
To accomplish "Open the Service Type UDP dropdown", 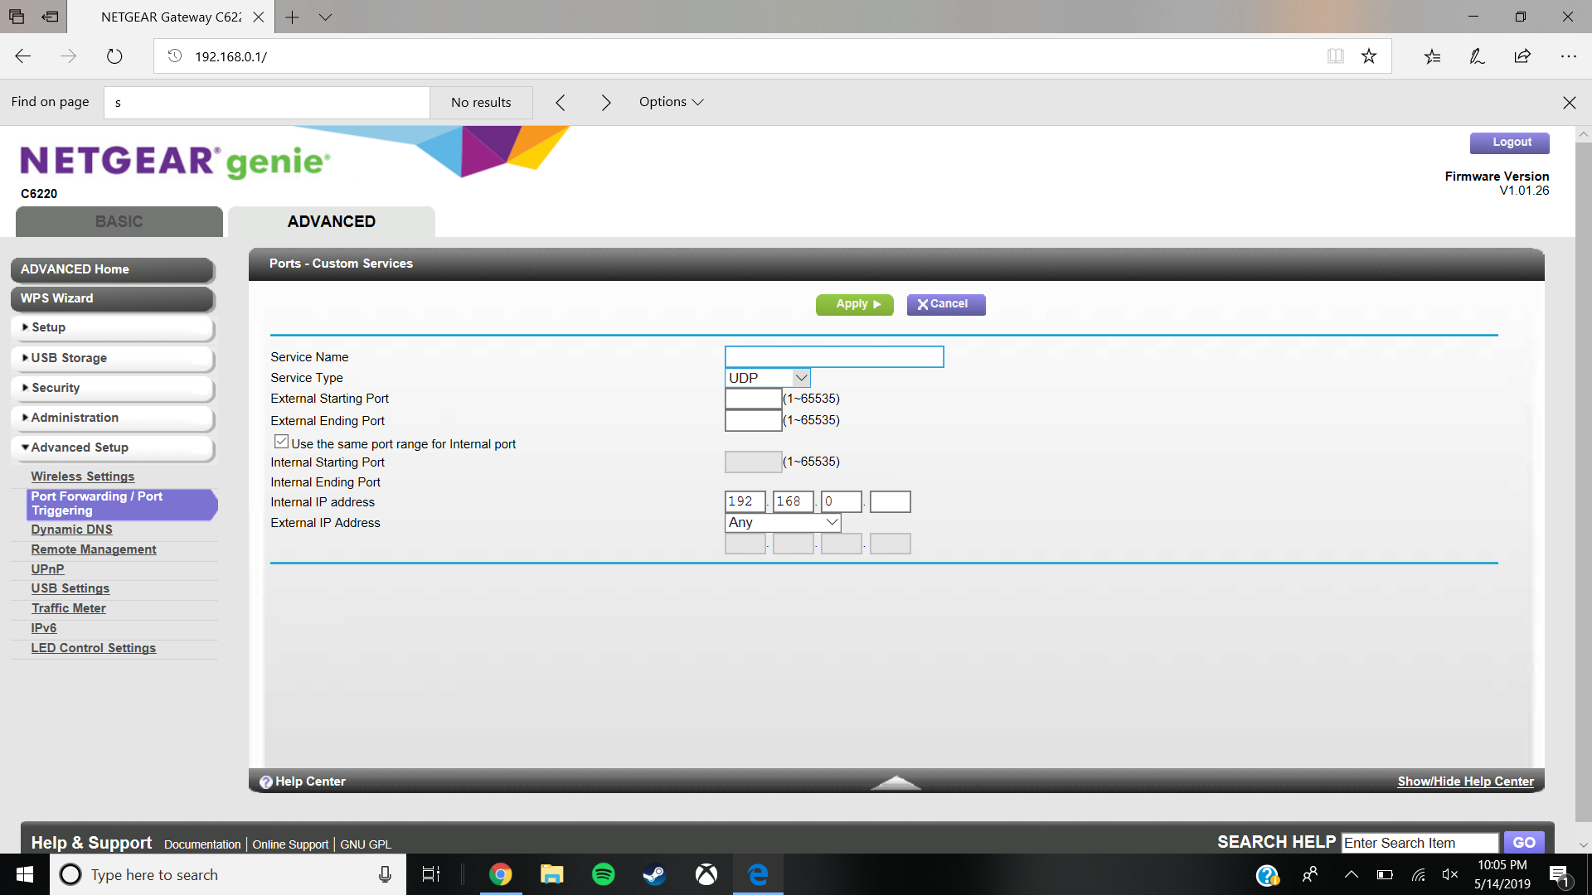I will click(x=767, y=378).
